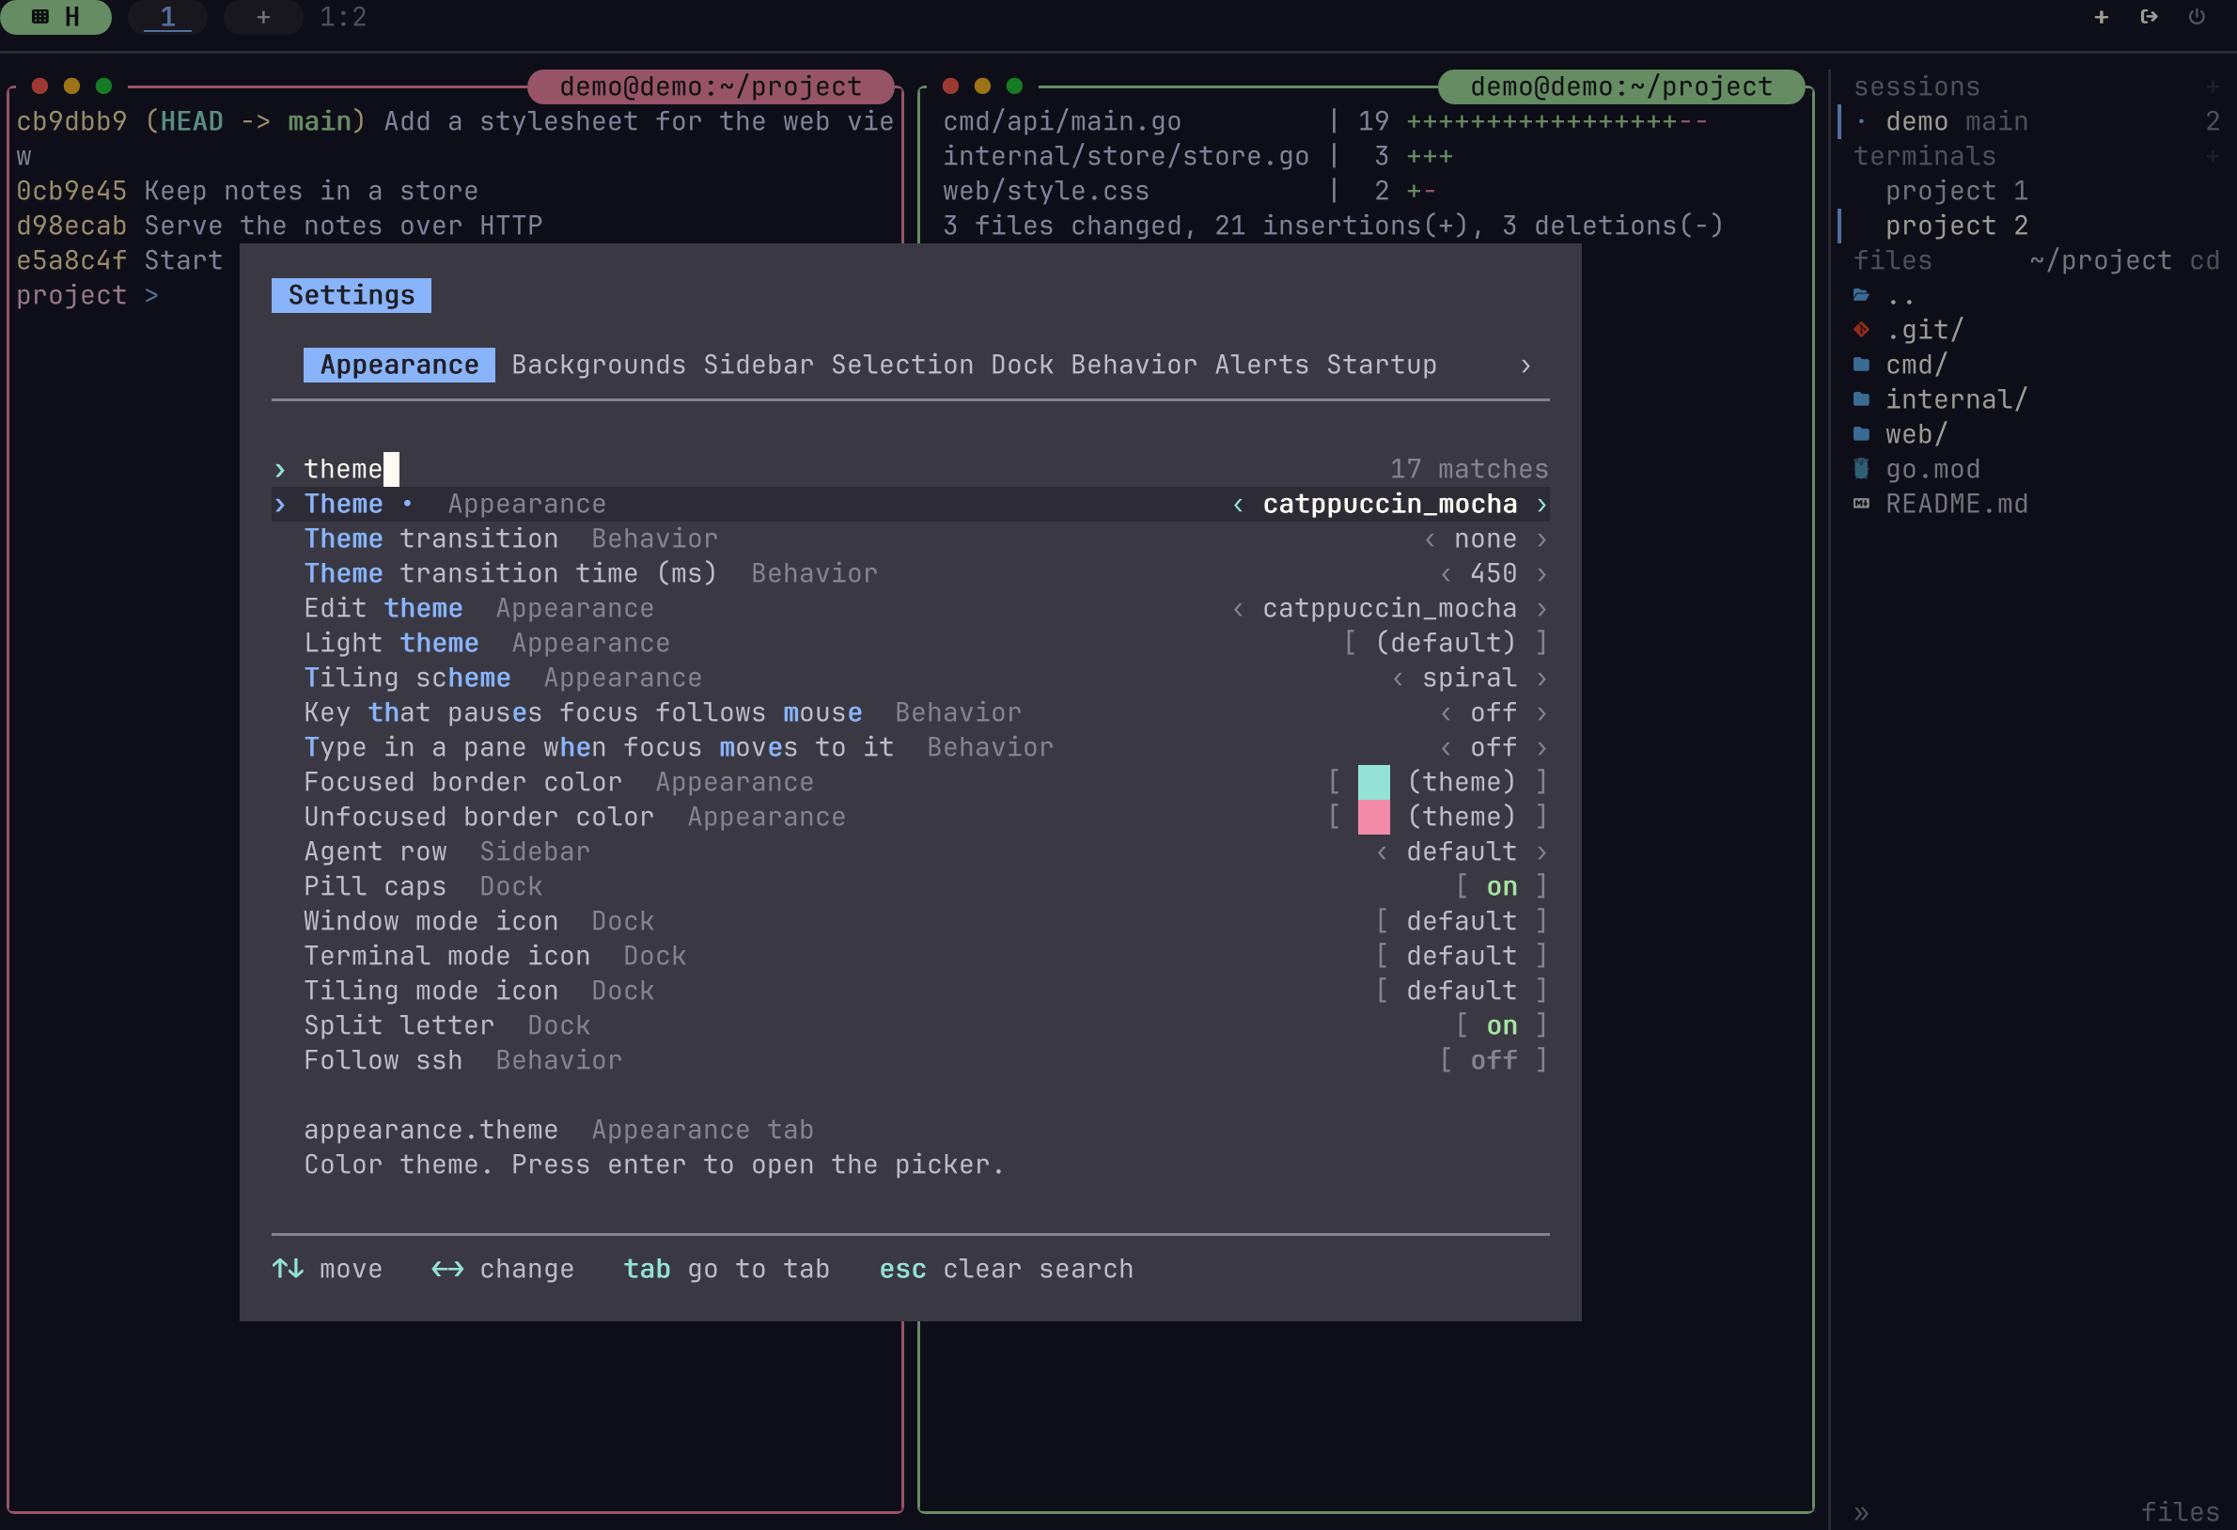
Task: Click right arrow of Theme transition none
Action: [x=1541, y=539]
